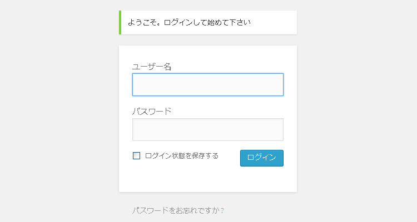This screenshot has height=222, width=417.
Task: Open the パスワードをお忘れですか？ link
Action: click(x=178, y=210)
